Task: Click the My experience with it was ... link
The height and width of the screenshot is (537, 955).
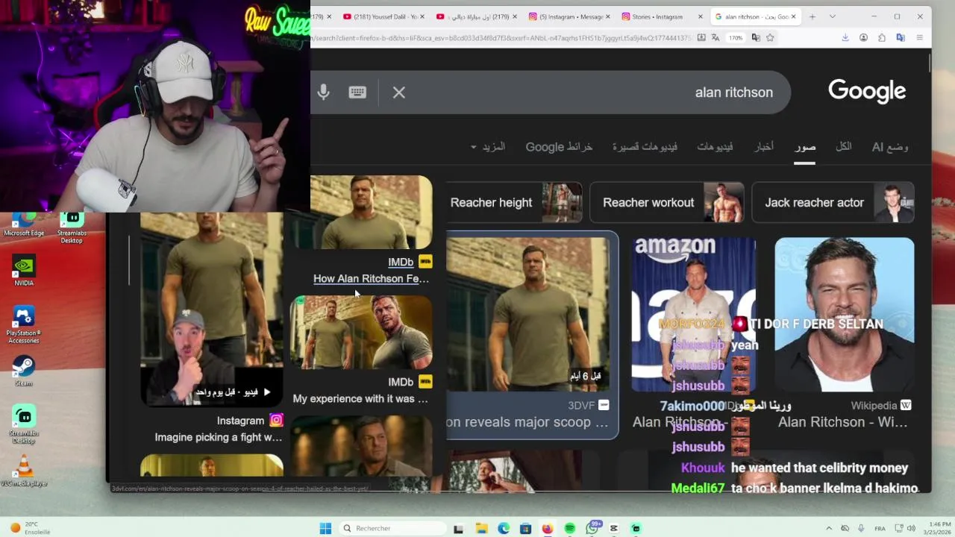Action: pos(360,399)
